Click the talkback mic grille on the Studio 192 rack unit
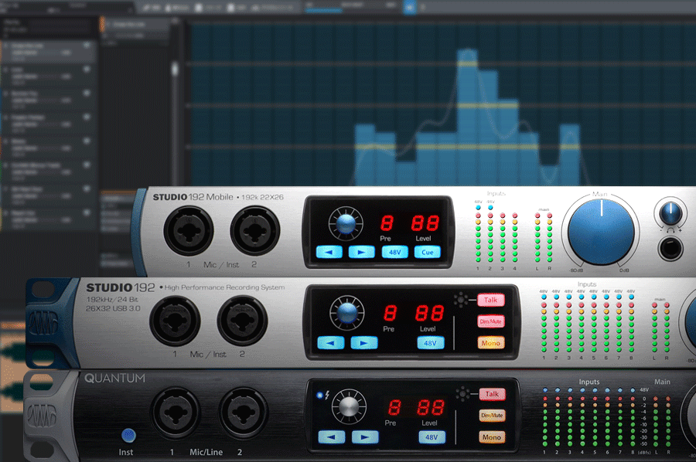Image resolution: width=696 pixels, height=462 pixels. point(461,300)
